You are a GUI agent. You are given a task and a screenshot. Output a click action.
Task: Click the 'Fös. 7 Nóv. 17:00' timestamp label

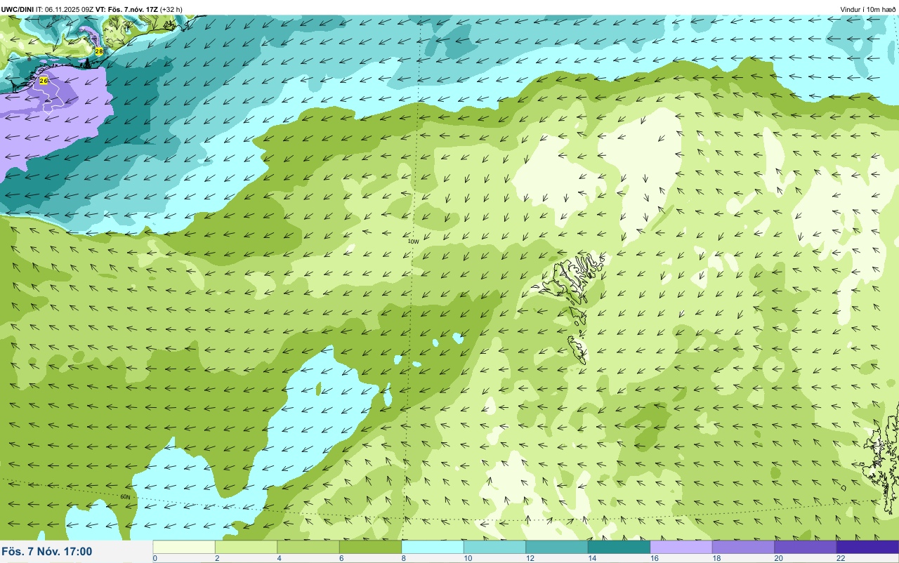point(47,551)
